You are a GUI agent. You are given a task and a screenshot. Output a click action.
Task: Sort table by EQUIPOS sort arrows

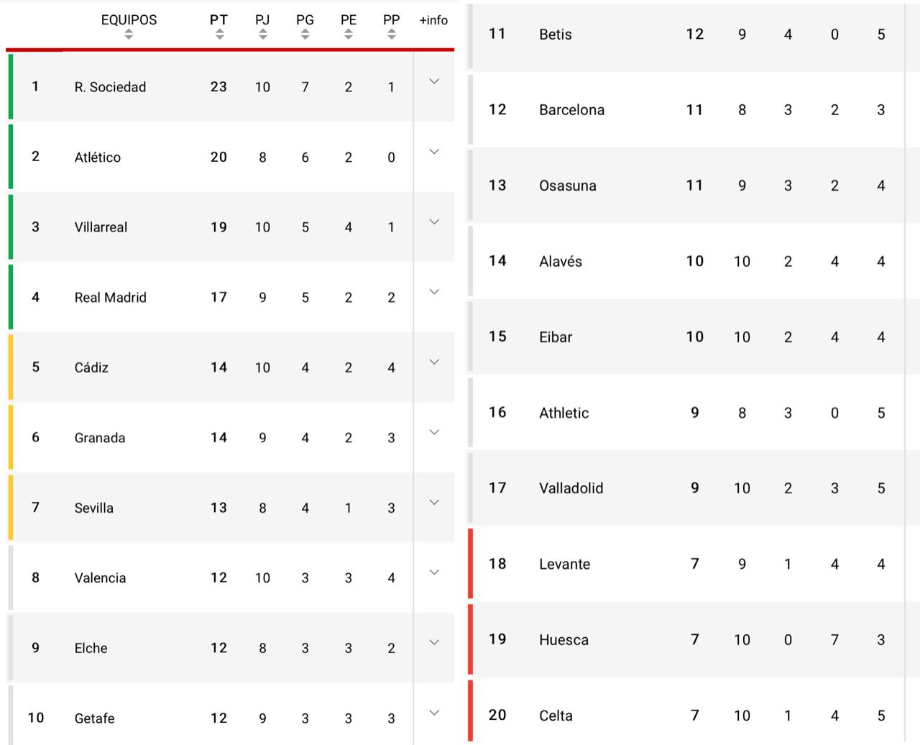(129, 34)
